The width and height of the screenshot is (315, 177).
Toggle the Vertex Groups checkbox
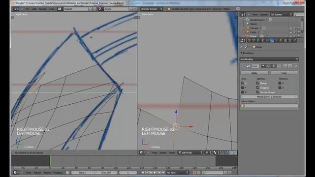258,92
